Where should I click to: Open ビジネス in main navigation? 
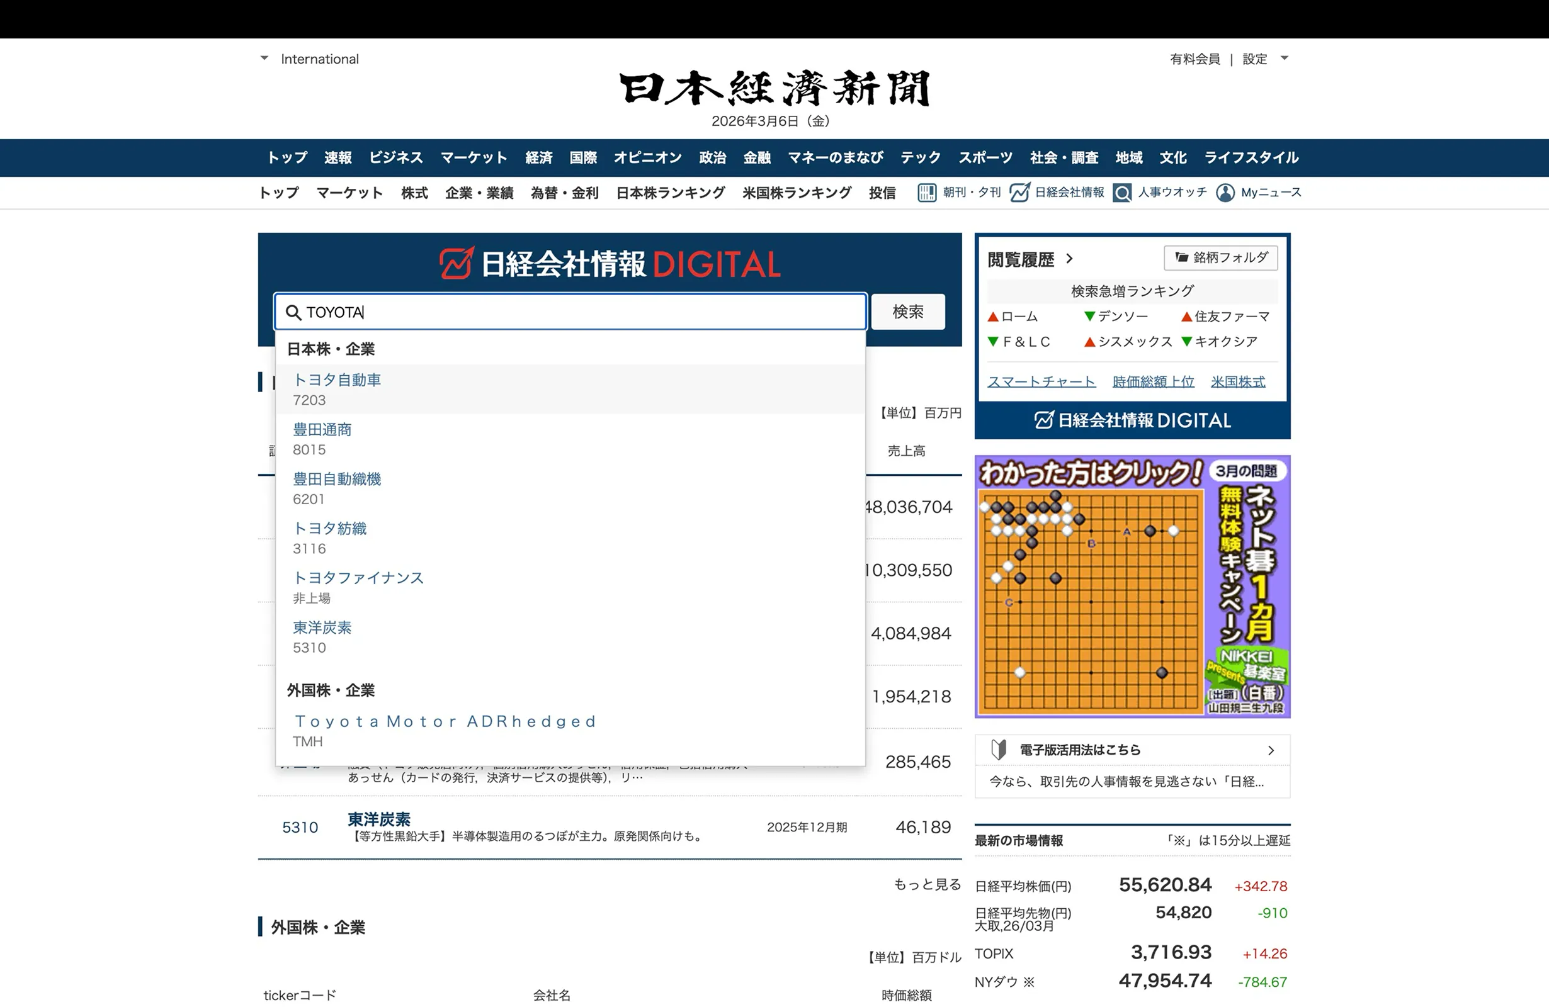click(395, 158)
